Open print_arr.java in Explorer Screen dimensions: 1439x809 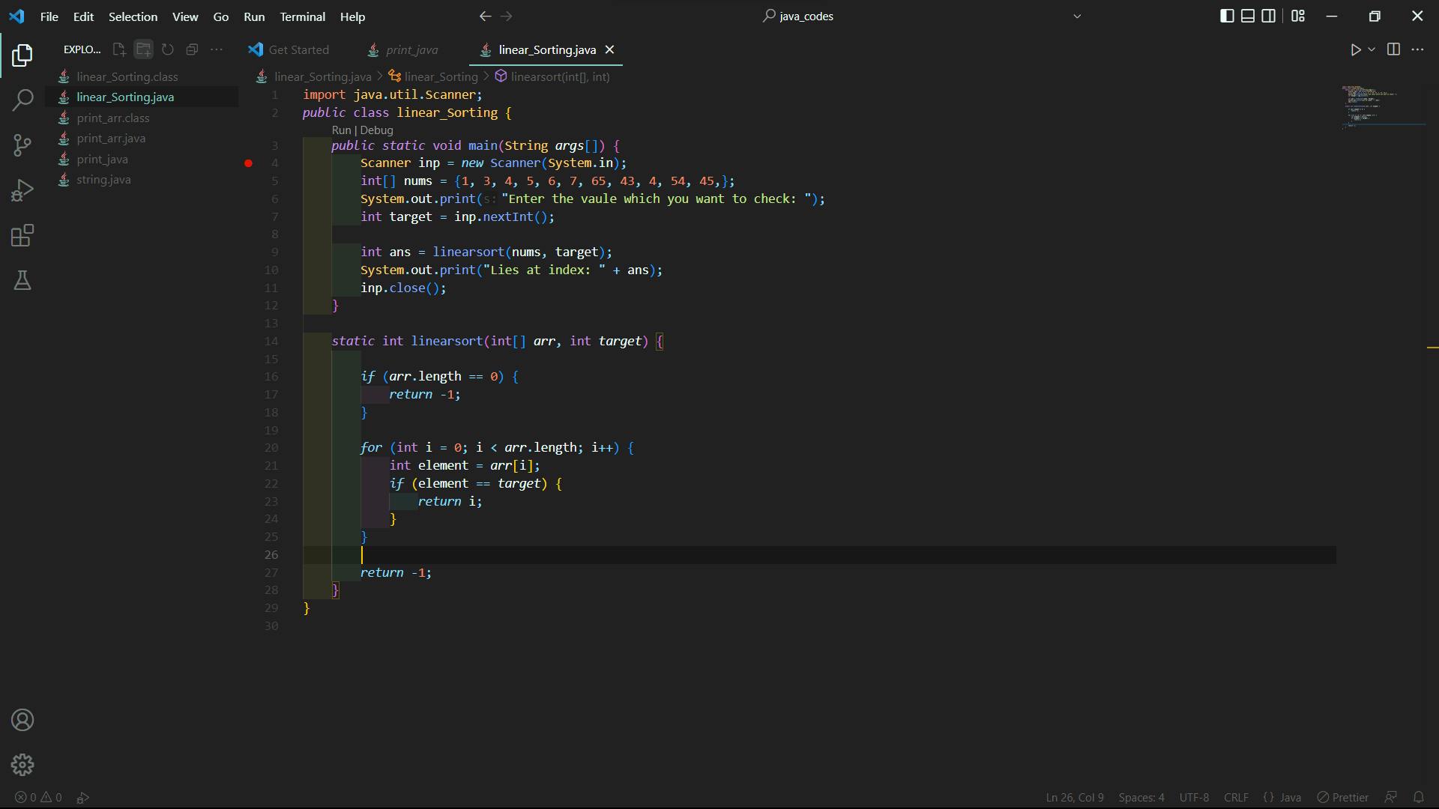coord(142,139)
